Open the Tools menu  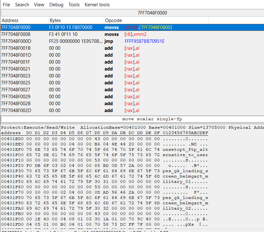tap(74, 5)
